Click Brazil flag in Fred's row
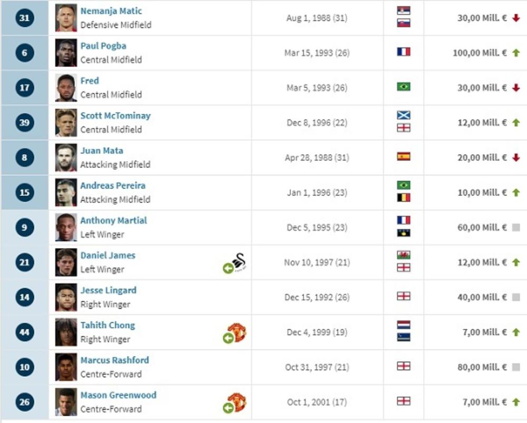 404,87
